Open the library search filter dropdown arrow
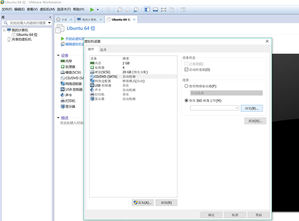This screenshot has width=299, height=221. 49,23
